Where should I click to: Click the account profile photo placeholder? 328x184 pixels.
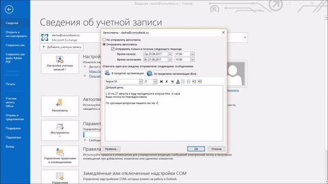236,74
